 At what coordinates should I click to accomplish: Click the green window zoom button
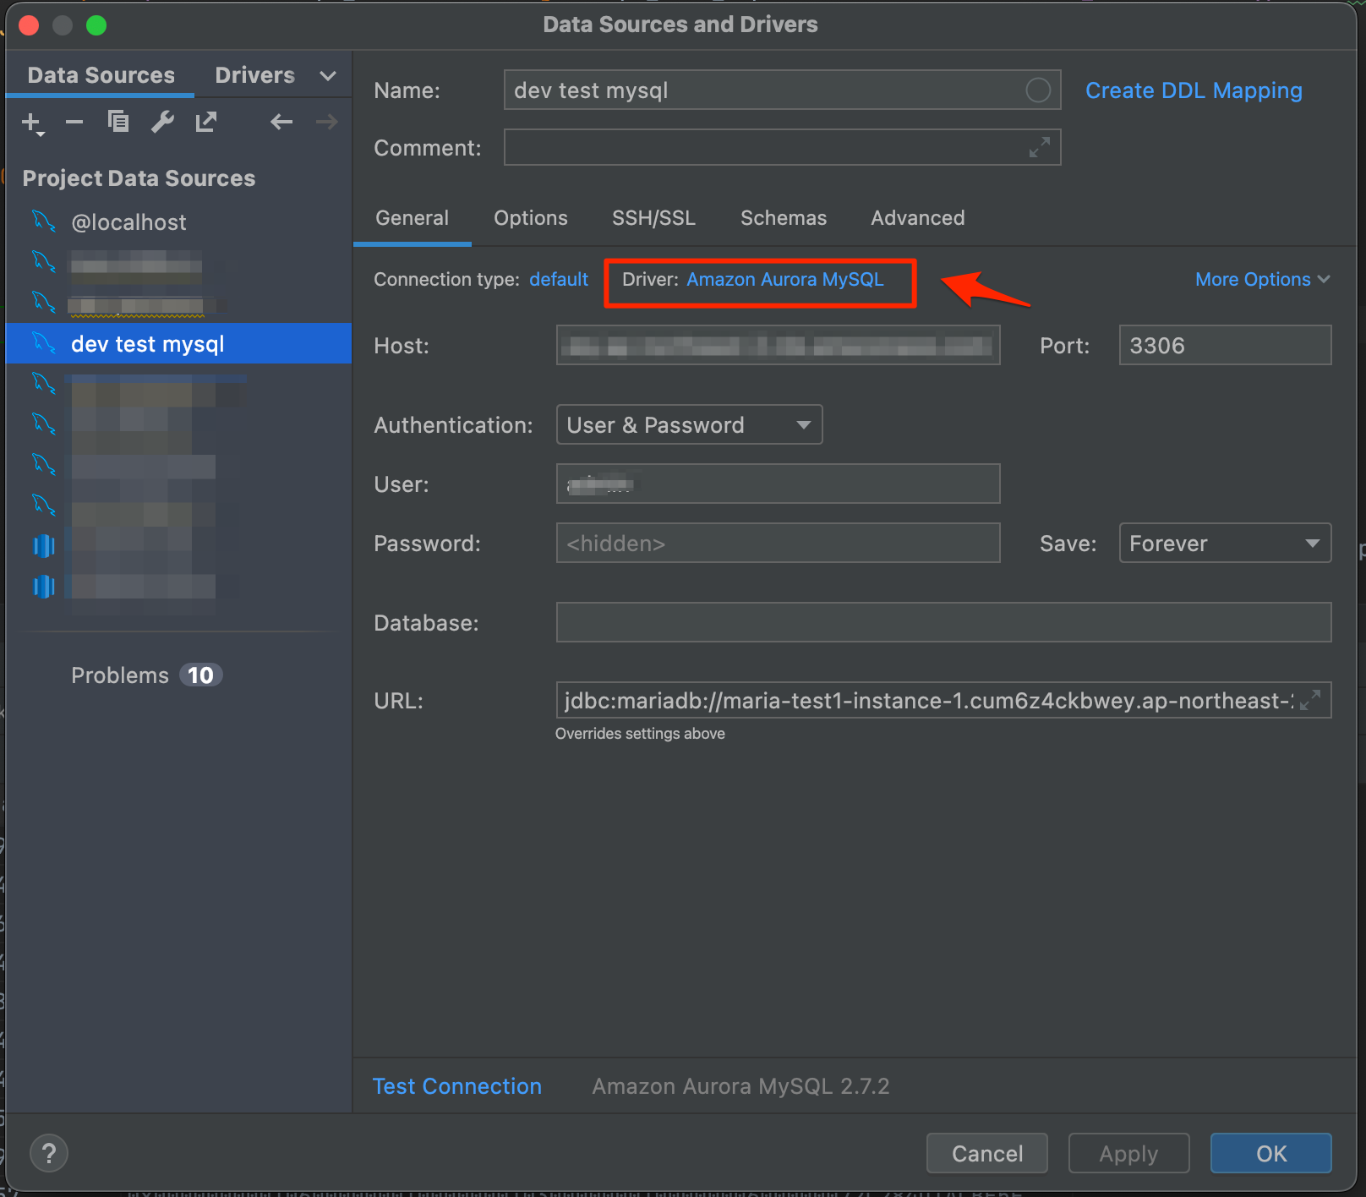tap(96, 25)
